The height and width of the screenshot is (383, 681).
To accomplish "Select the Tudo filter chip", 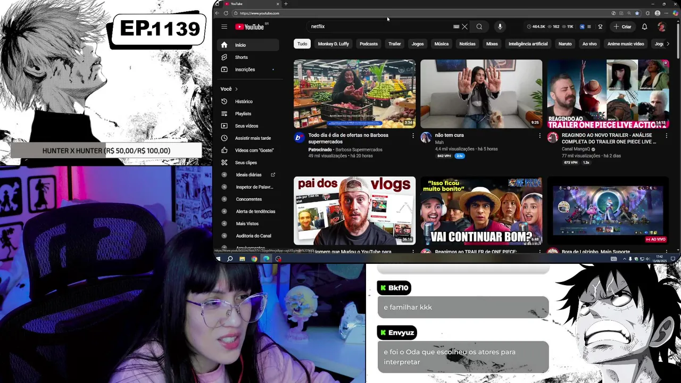I will 302,44.
